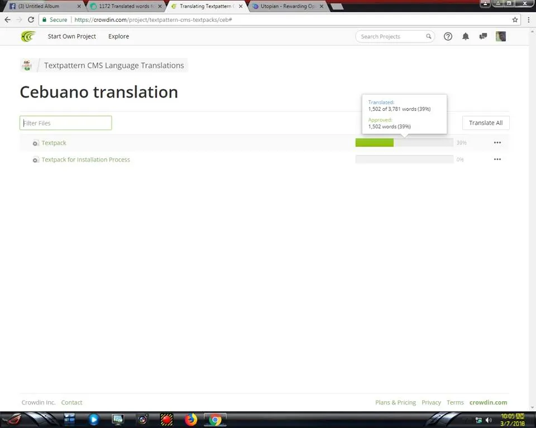Viewport: 536px width, 428px height.
Task: Open the messages chat icon
Action: pyautogui.click(x=483, y=36)
